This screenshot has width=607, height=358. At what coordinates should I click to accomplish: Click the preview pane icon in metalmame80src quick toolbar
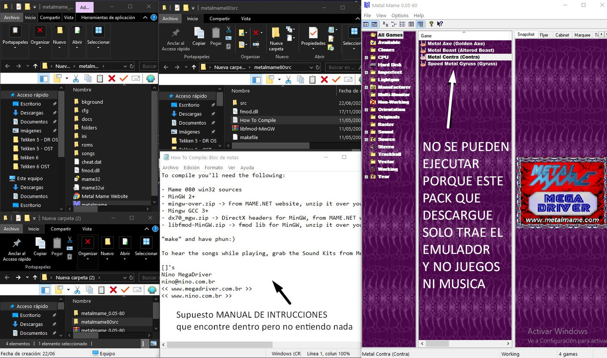(256, 80)
